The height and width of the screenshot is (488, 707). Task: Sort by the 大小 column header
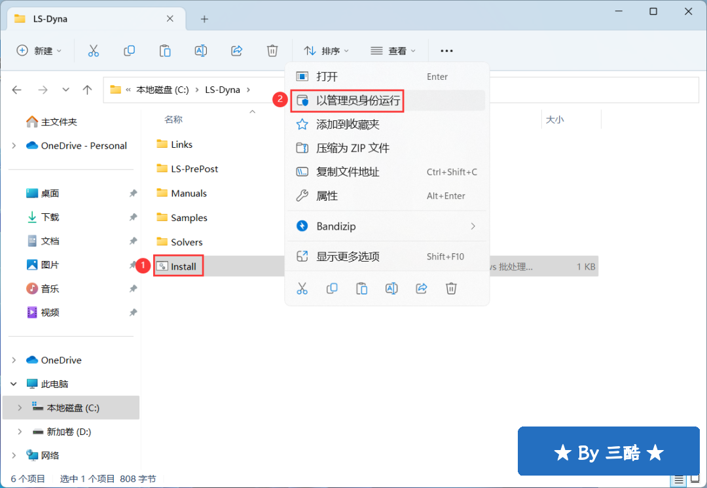pos(555,120)
